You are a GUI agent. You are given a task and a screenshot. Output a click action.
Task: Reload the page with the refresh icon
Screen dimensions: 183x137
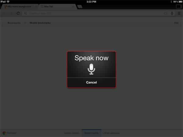18,13
